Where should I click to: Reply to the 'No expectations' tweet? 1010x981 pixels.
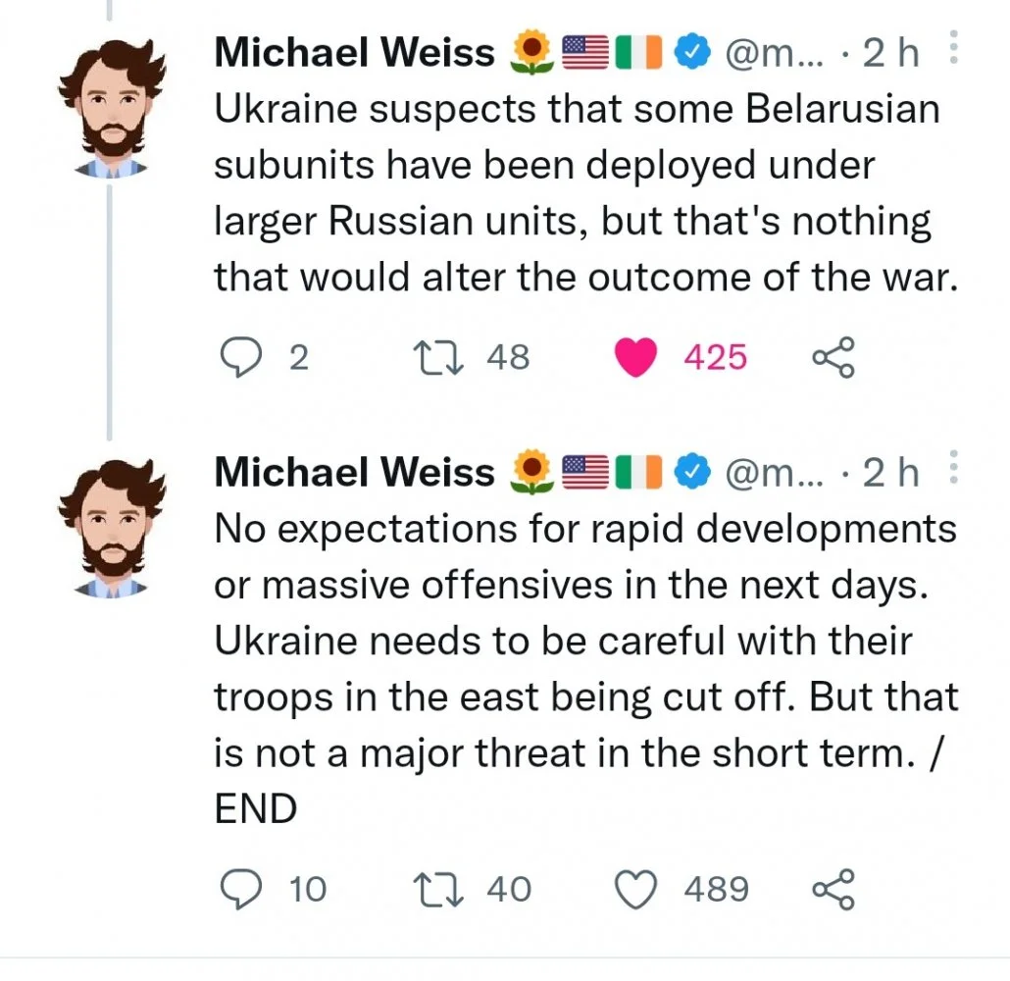click(236, 889)
